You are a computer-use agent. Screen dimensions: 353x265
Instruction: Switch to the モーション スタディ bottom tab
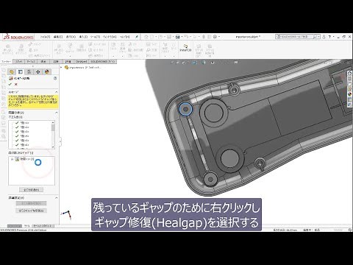coord(43,226)
